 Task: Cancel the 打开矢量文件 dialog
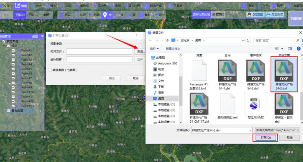[x=135, y=78]
